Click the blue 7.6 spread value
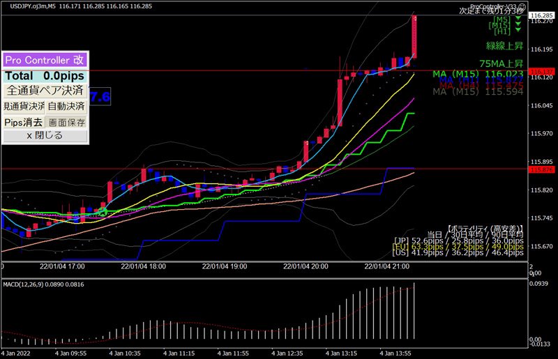Viewport: 558px width, 359px height. pos(100,96)
